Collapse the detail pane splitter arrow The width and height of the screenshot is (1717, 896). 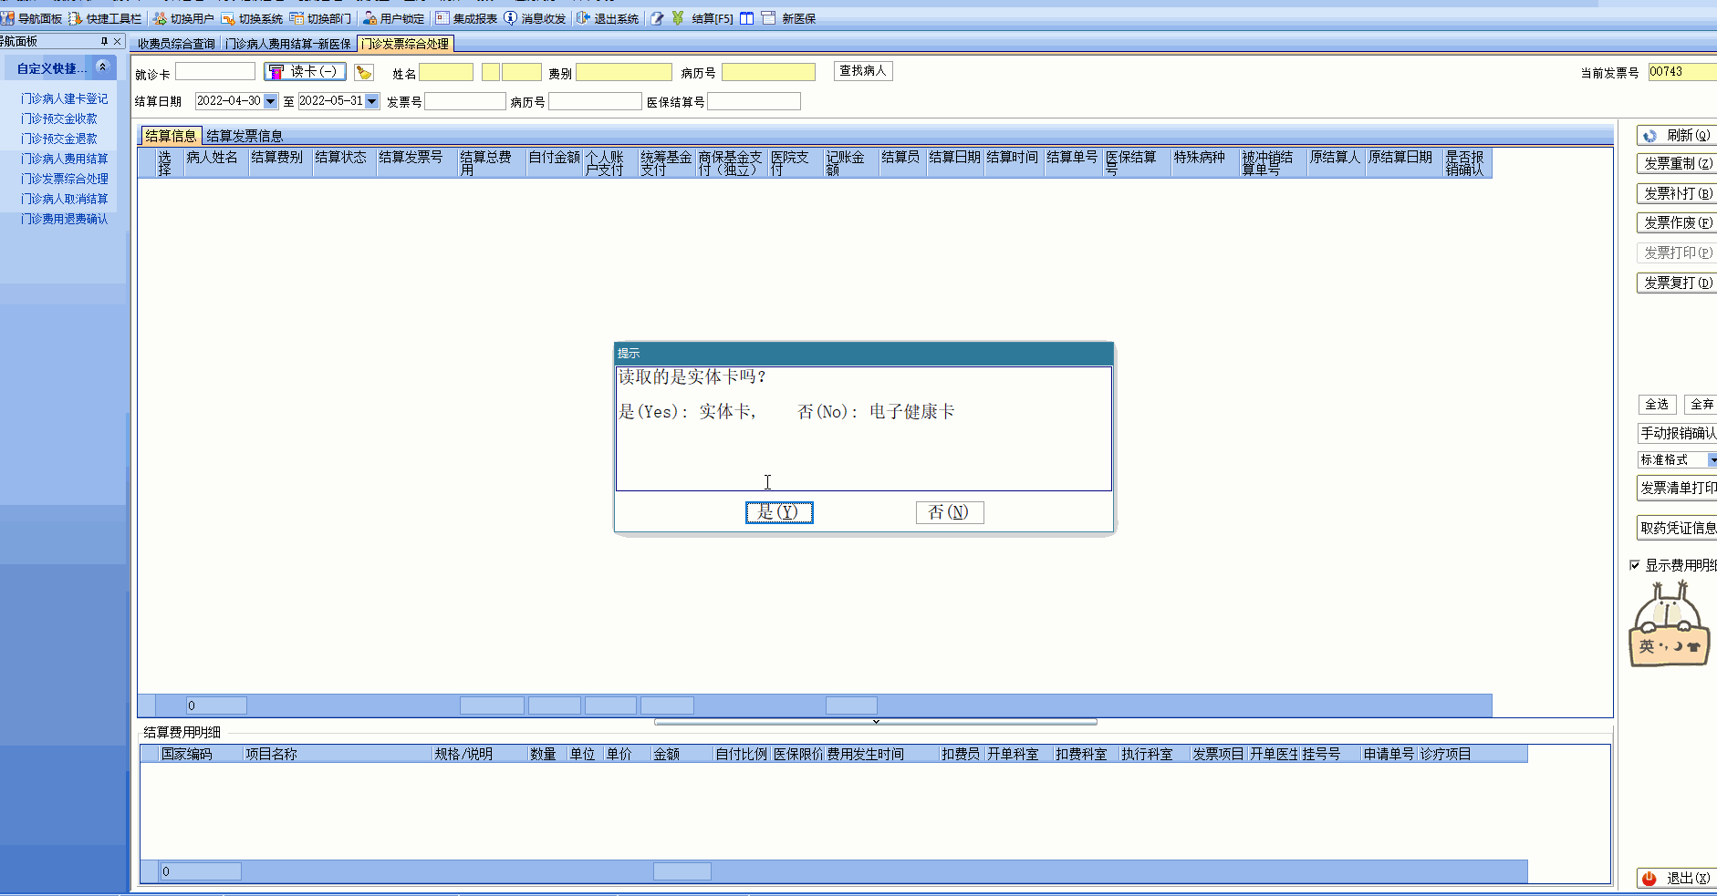click(x=876, y=722)
